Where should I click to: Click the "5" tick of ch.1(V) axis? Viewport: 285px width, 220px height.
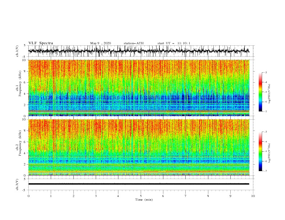click(25, 45)
